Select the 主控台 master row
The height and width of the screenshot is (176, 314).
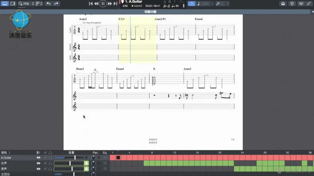coord(6,174)
